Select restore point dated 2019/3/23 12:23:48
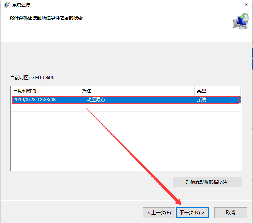Viewport: 253px width, 223px height. click(35, 100)
